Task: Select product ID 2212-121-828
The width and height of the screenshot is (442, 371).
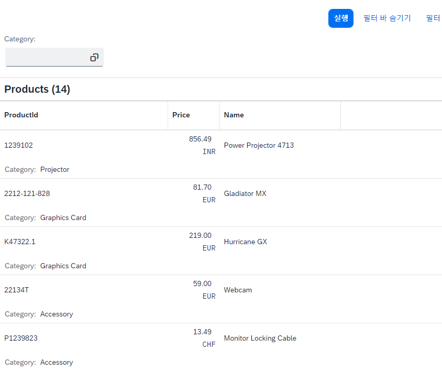Action: [27, 193]
